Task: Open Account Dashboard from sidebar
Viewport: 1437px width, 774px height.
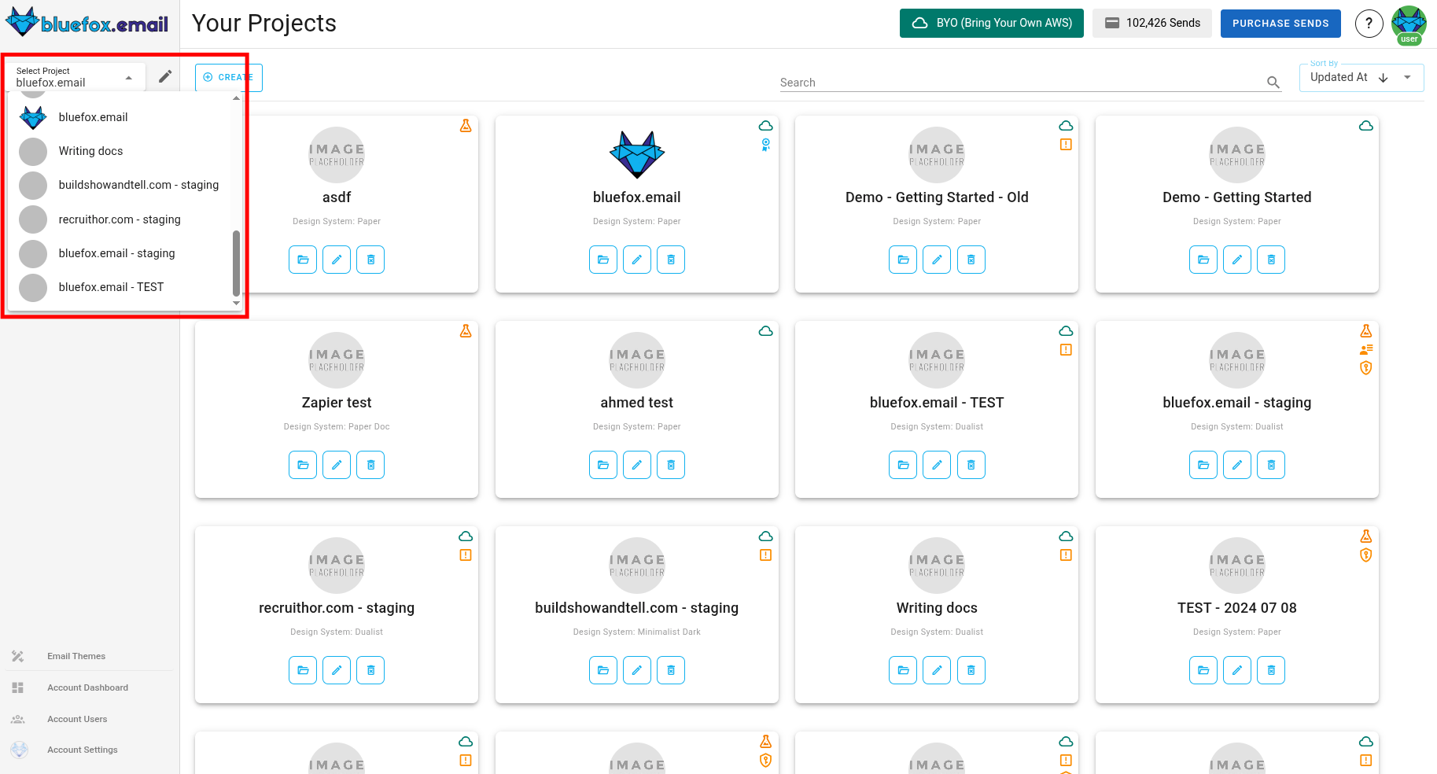Action: pyautogui.click(x=87, y=687)
